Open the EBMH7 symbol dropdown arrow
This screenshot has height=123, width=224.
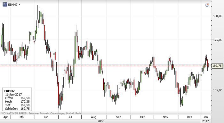(x=20, y=4)
